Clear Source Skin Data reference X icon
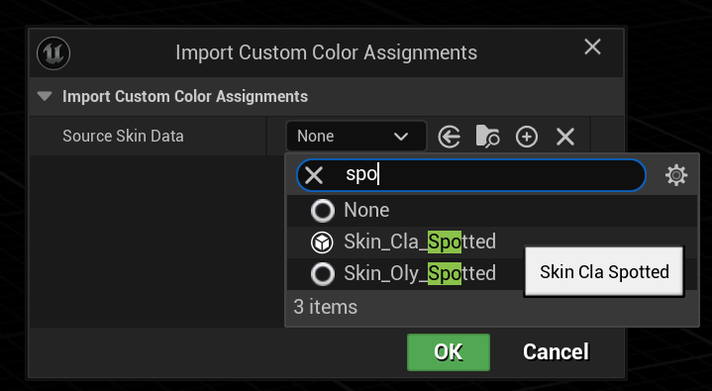The height and width of the screenshot is (391, 712). 565,137
